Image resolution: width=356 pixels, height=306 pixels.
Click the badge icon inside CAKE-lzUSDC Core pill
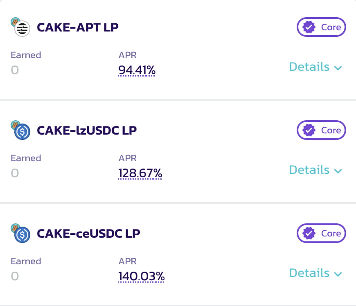[309, 130]
